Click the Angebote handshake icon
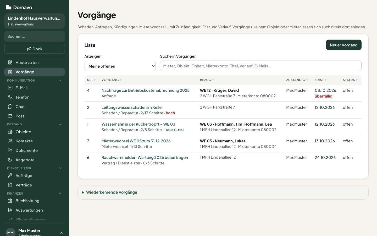This screenshot has height=236, width=377. coord(10,160)
